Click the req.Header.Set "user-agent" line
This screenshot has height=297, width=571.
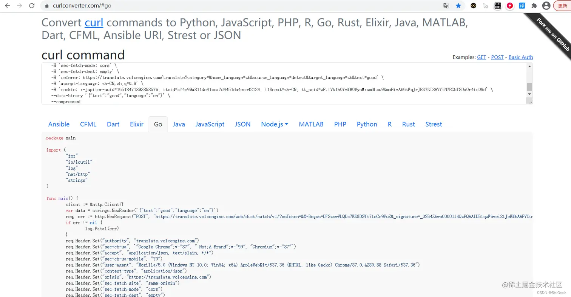242,265
